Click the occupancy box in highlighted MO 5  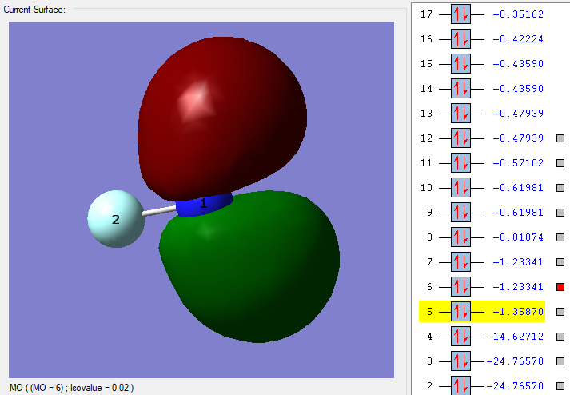[x=460, y=311]
